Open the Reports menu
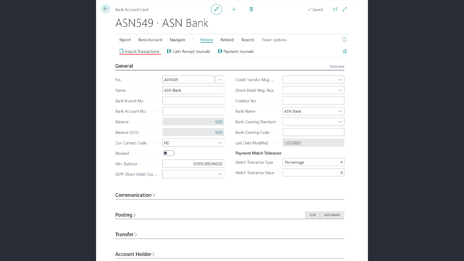464x261 pixels. (x=248, y=40)
